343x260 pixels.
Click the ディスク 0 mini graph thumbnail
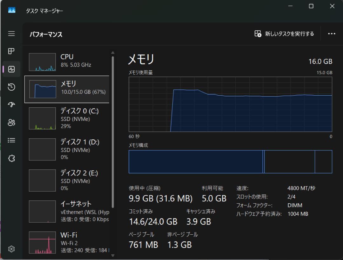click(43, 118)
